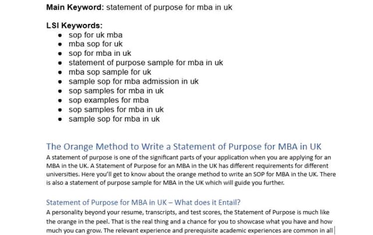Click line 'the orange in the peel. That is the real thing'

tap(189, 222)
